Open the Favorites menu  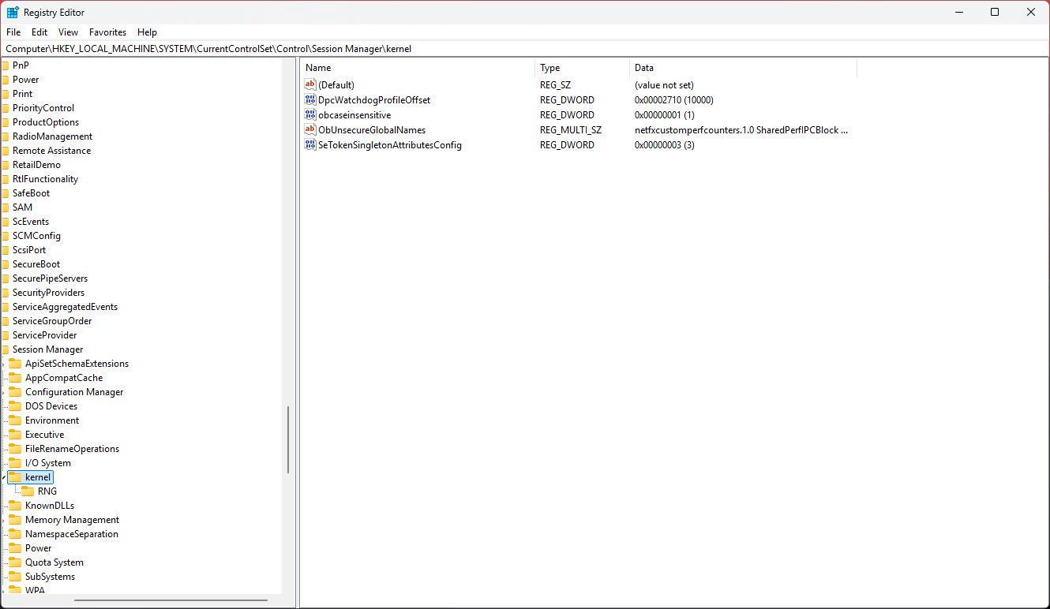click(x=107, y=32)
